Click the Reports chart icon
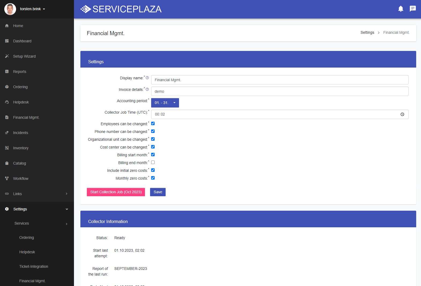 click(x=7, y=72)
